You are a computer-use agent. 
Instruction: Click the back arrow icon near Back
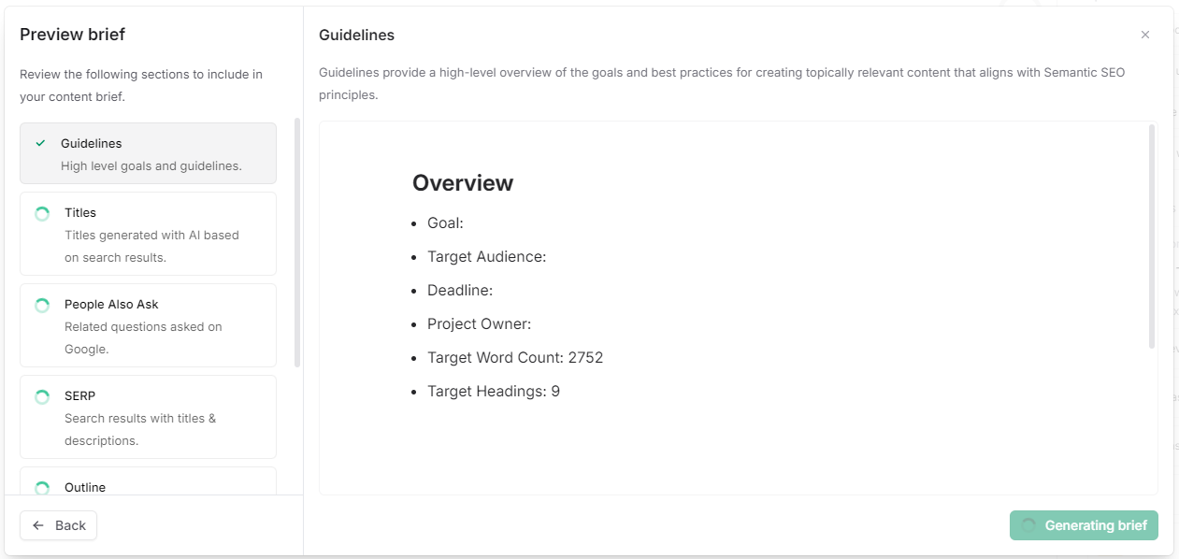coord(39,524)
